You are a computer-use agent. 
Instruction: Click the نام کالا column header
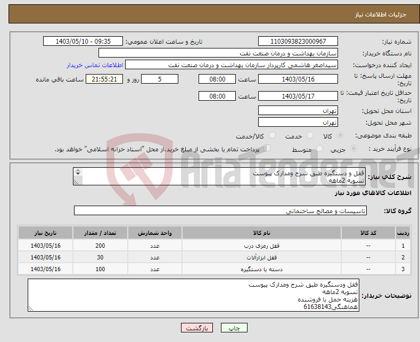[x=261, y=233]
